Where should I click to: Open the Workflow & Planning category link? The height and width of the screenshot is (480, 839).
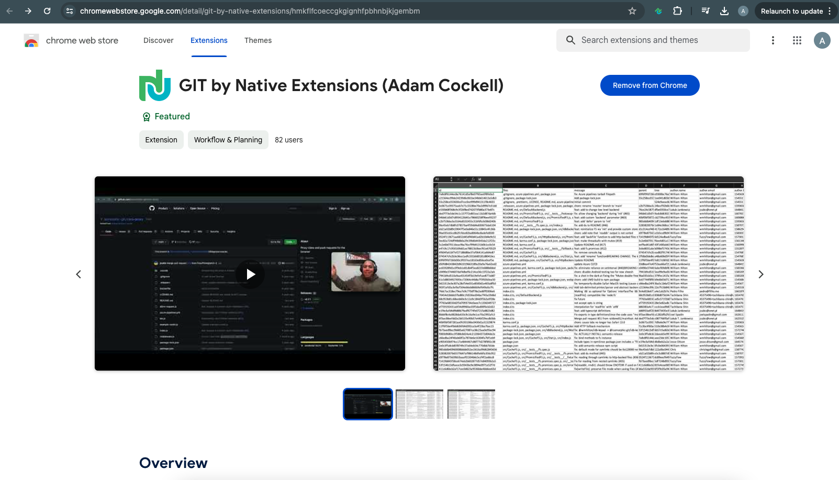[228, 140]
